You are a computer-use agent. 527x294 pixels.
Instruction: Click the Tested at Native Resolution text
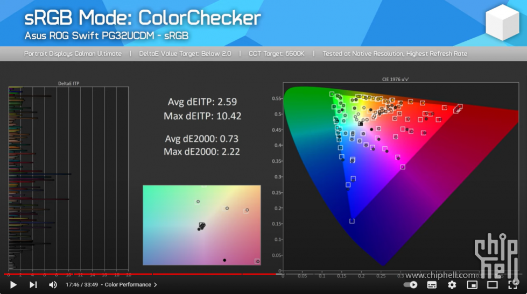[395, 54]
